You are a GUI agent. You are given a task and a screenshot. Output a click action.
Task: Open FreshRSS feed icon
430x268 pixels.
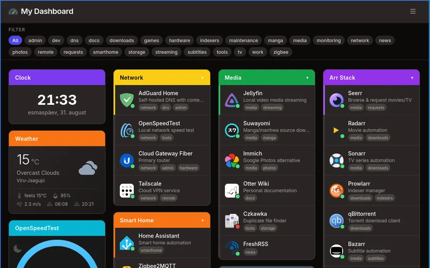point(232,248)
